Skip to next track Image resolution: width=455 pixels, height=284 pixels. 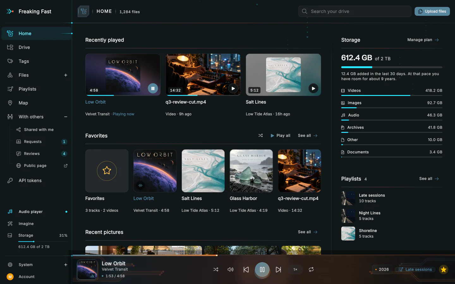coord(278,269)
